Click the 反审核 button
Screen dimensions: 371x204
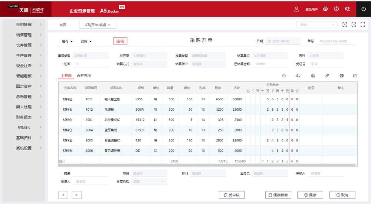[232, 195]
